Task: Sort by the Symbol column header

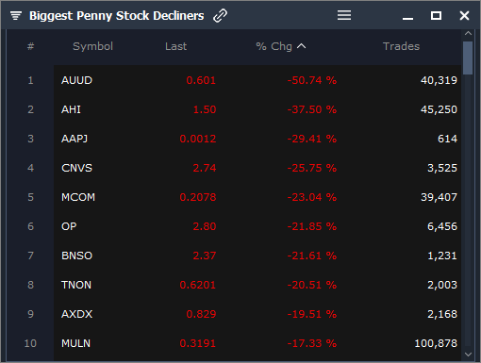Action: click(x=92, y=46)
